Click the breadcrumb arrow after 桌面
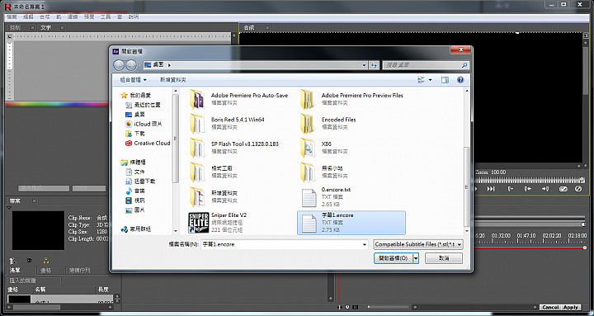 pos(169,65)
